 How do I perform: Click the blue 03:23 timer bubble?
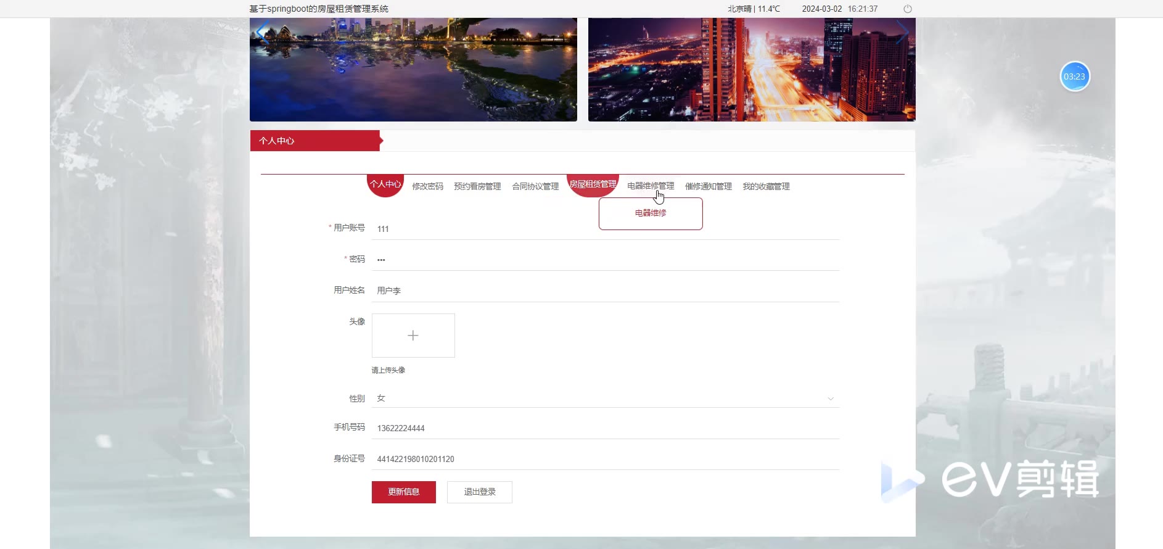point(1075,76)
